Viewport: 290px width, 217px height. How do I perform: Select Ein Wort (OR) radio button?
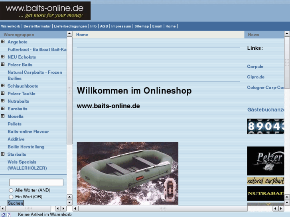pyautogui.click(x=11, y=197)
